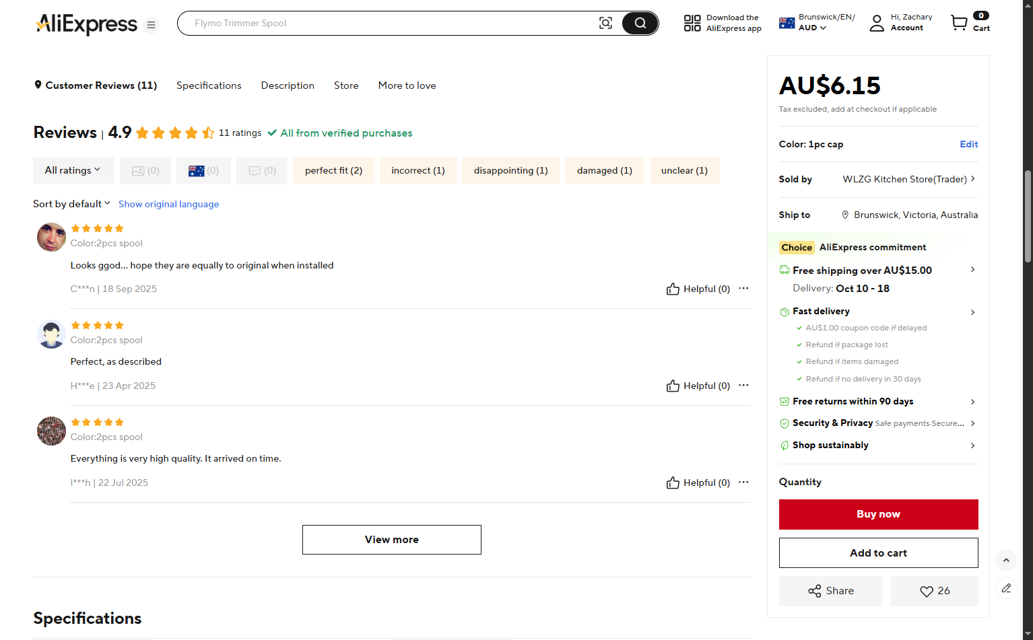Filter reviews by damaged (1)

pos(605,171)
